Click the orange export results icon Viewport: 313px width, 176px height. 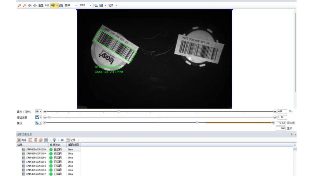[x=41, y=140]
